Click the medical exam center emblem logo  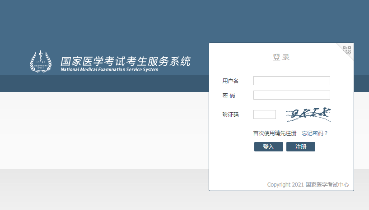pyautogui.click(x=41, y=62)
